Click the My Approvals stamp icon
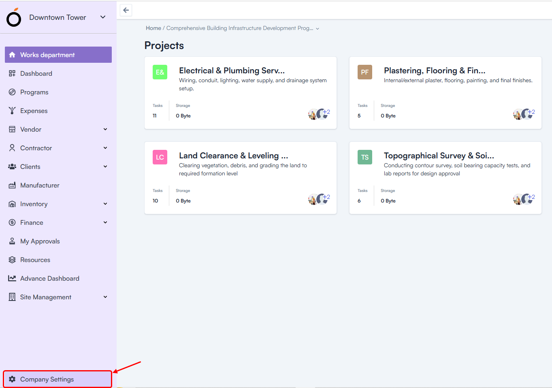 pyautogui.click(x=12, y=241)
